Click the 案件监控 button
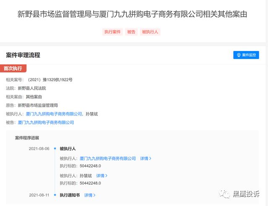This screenshot has width=268, height=206. (246, 55)
